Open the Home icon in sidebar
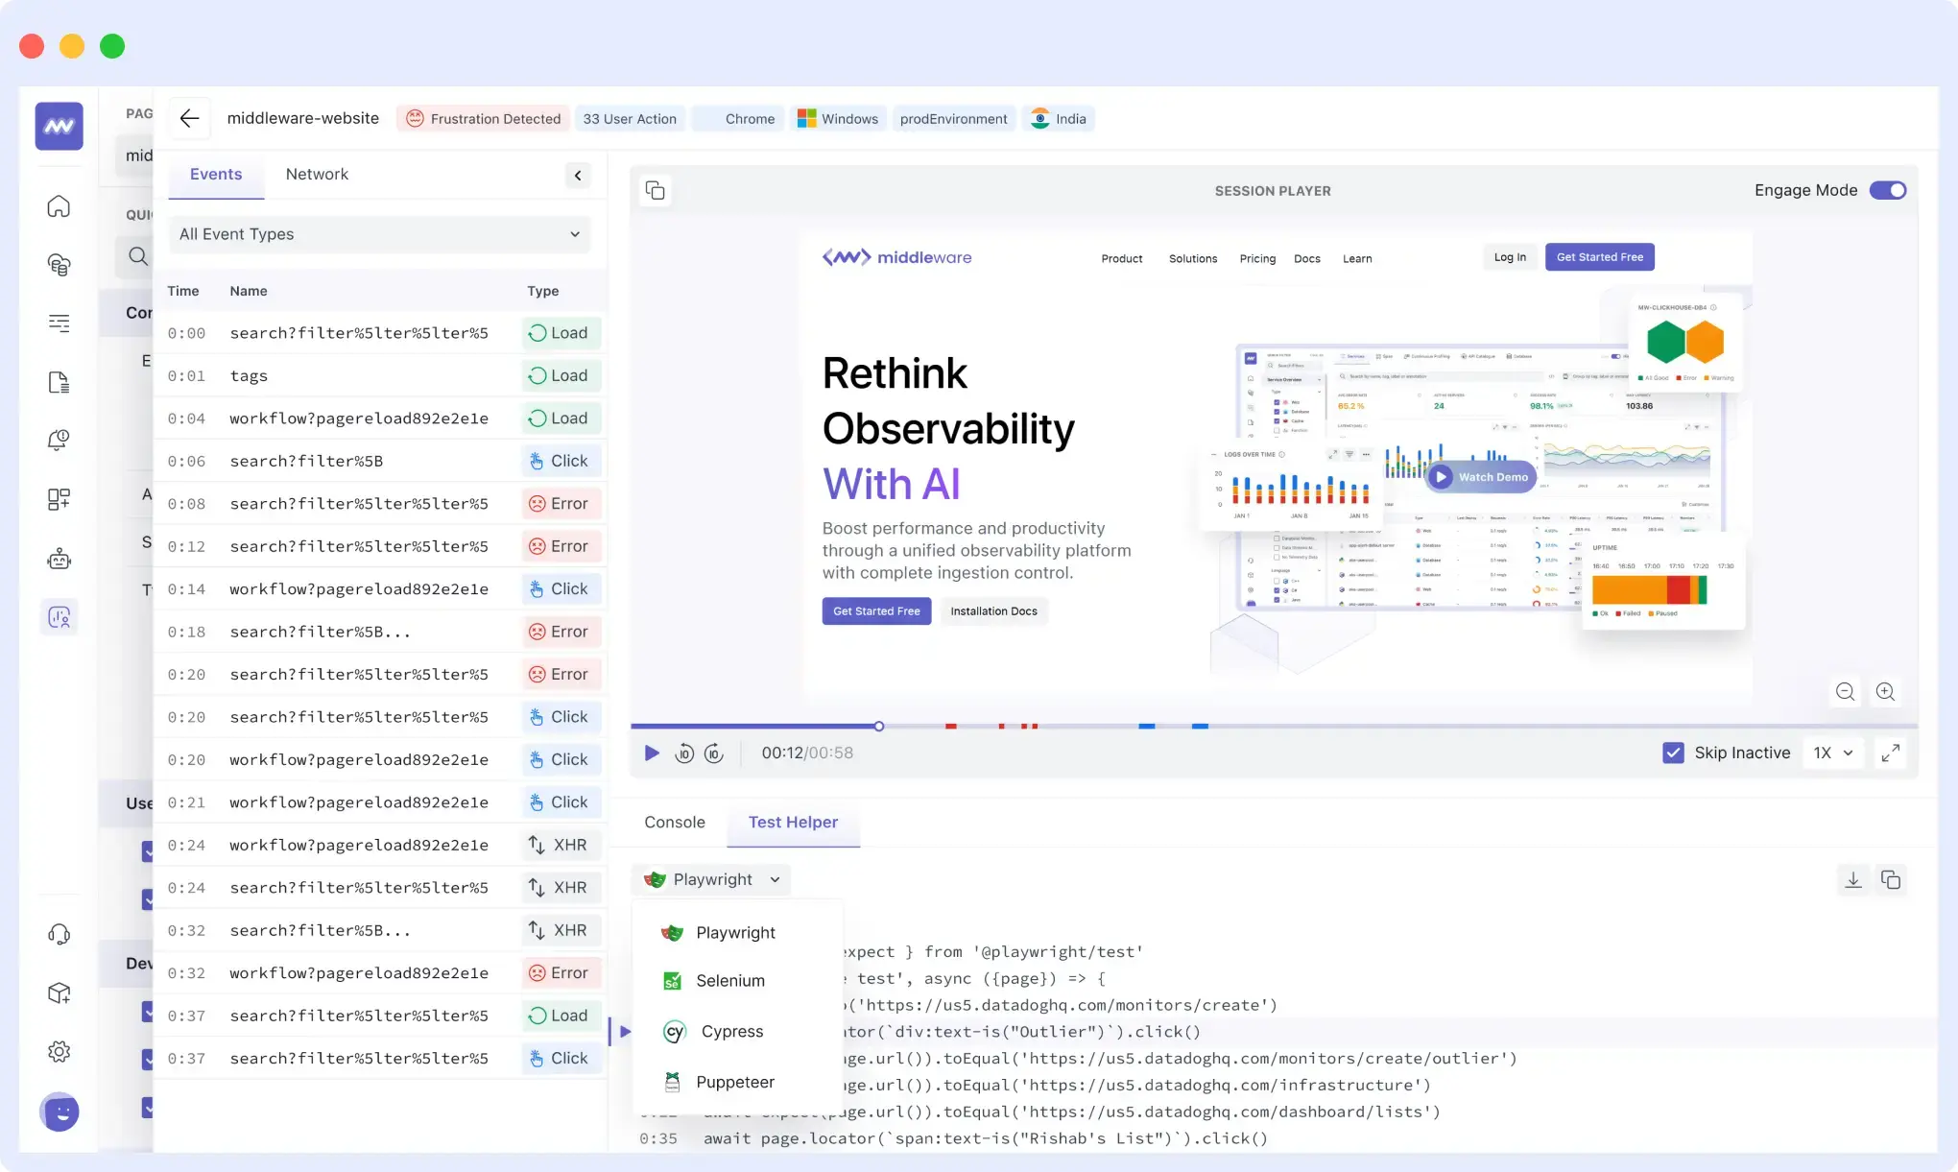 [x=60, y=206]
